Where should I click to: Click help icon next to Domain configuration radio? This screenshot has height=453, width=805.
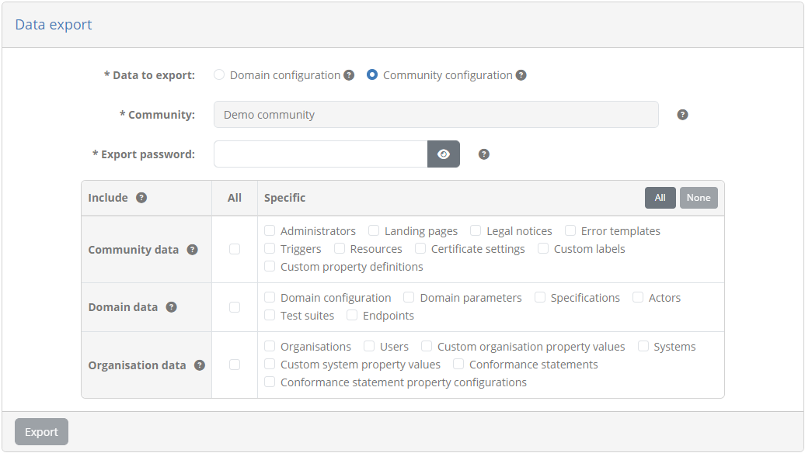pyautogui.click(x=349, y=75)
